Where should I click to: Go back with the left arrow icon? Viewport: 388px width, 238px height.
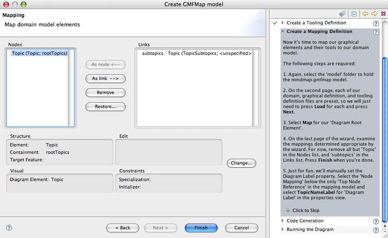pos(365,14)
